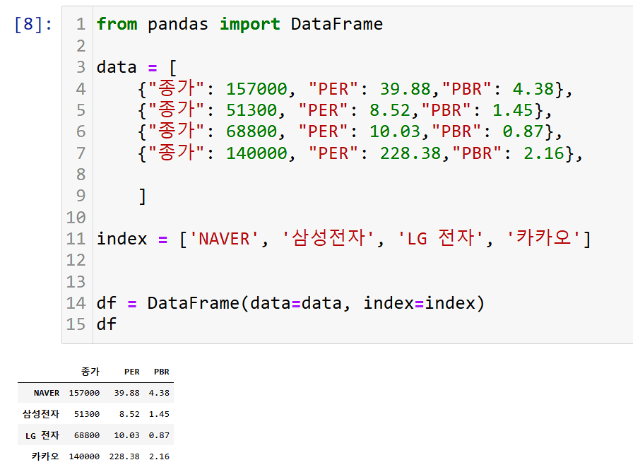Click the 종가 column header in output table
The image size is (633, 472).
(90, 372)
